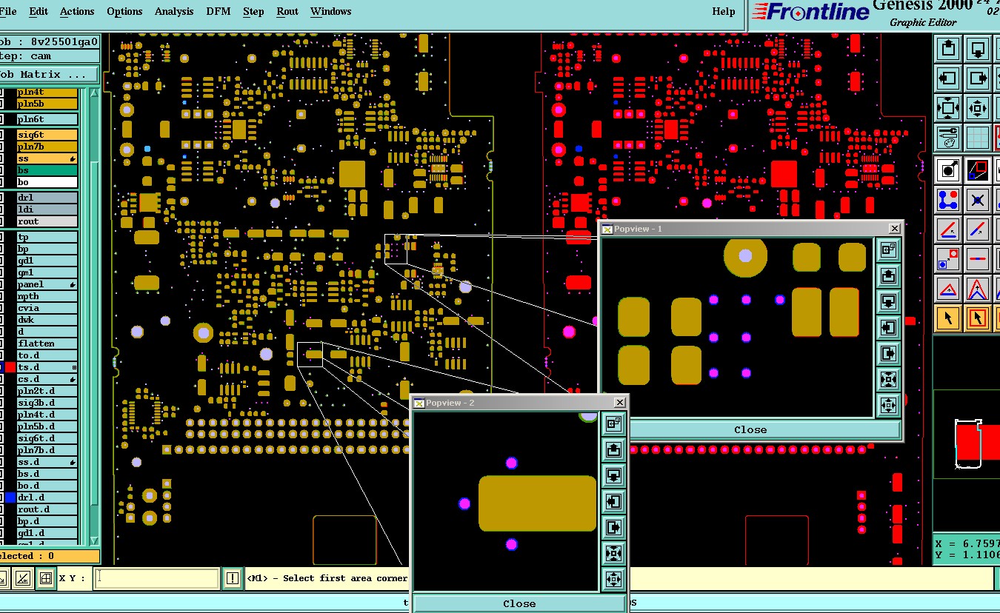Toggle checkbox beside layer sig6t
Viewport: 1000px width, 613px height.
click(1, 135)
